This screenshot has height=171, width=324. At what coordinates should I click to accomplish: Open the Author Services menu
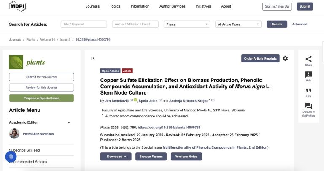(x=172, y=6)
